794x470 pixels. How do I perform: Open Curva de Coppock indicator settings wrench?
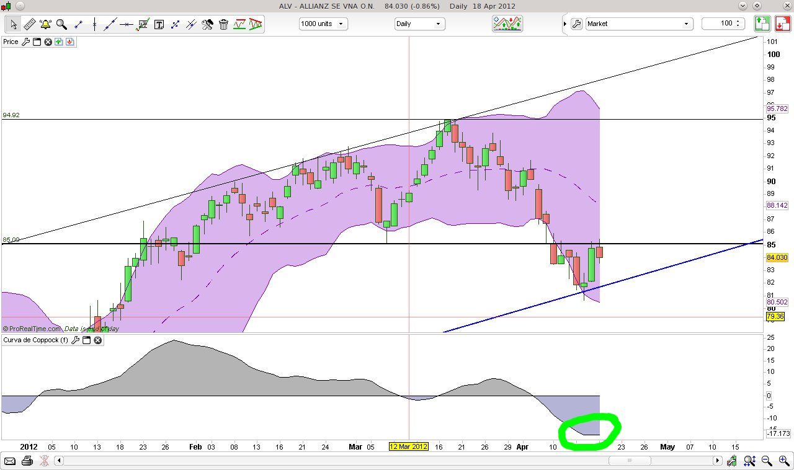tap(75, 340)
